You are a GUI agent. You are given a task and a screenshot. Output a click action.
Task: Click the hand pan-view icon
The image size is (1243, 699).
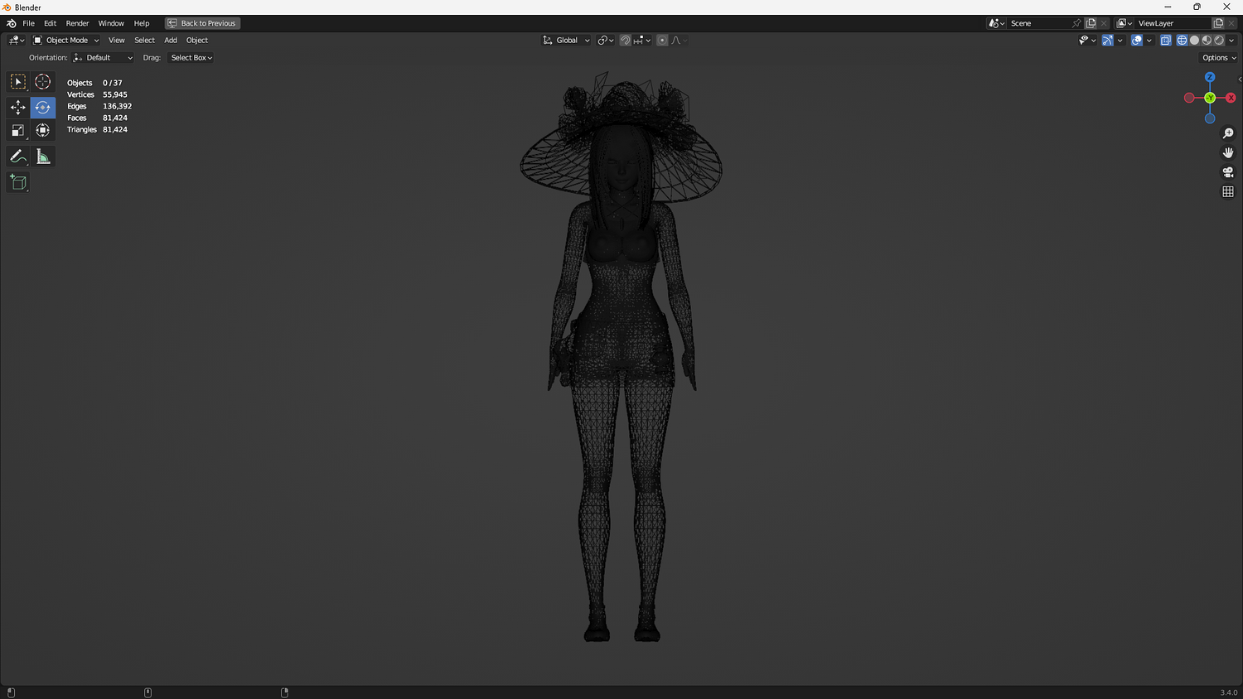tap(1228, 153)
